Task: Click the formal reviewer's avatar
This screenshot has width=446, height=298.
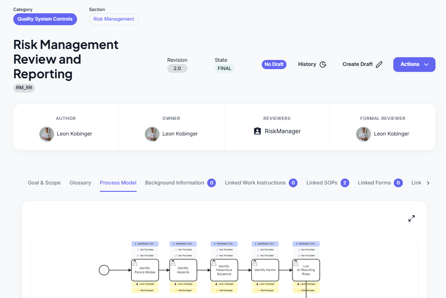Action: tap(363, 134)
